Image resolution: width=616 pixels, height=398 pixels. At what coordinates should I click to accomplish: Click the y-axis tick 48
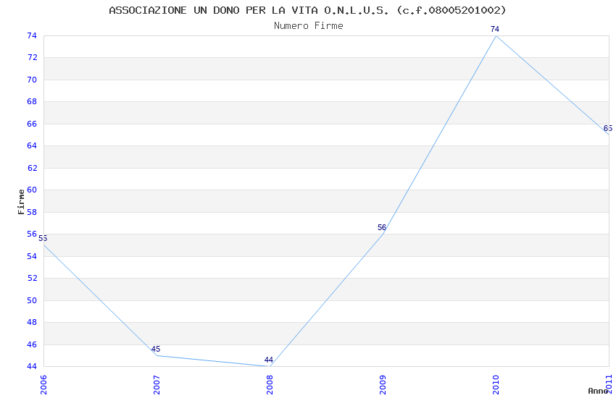[x=32, y=322]
